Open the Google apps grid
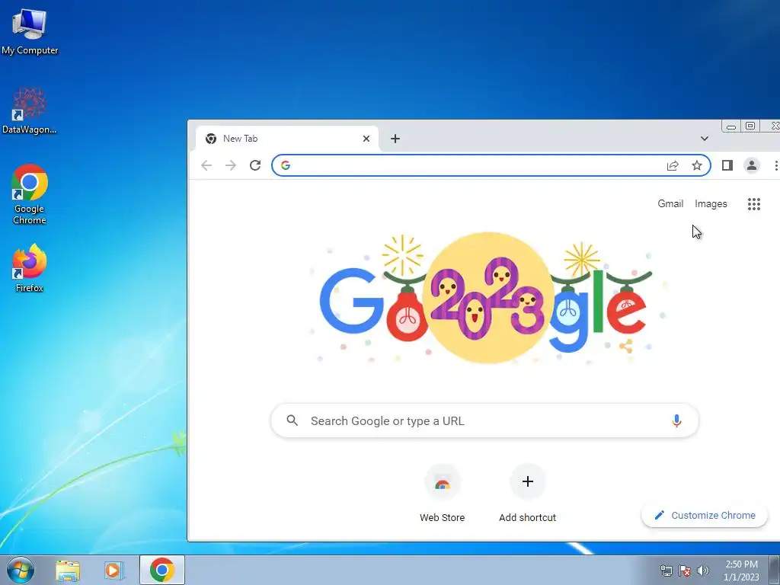Image resolution: width=780 pixels, height=585 pixels. pos(753,204)
